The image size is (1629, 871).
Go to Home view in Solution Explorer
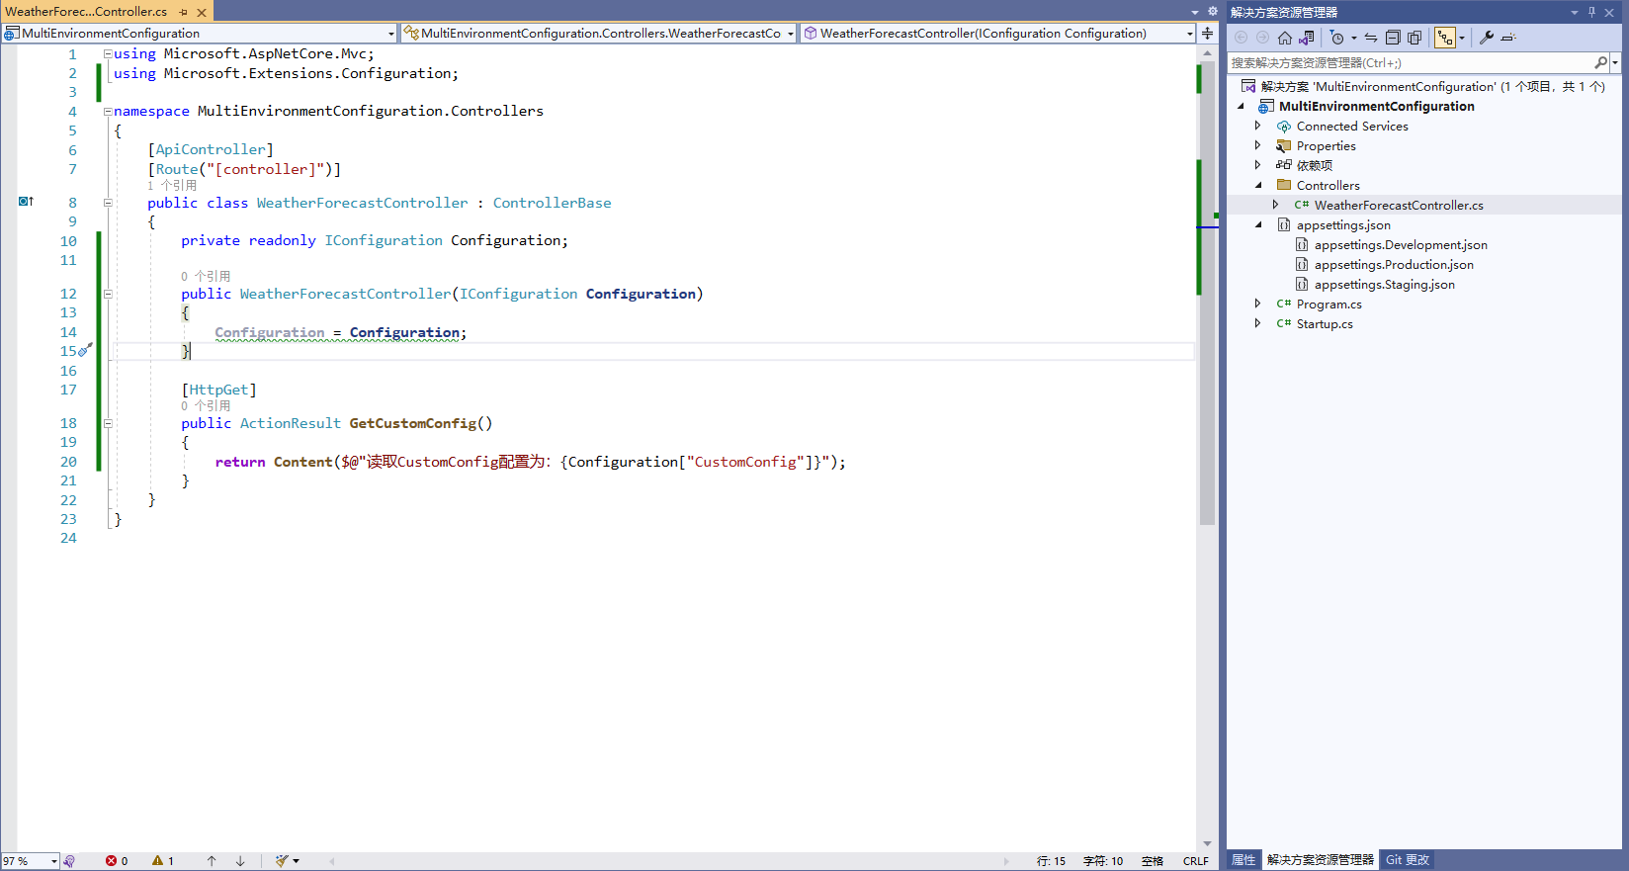coord(1284,38)
